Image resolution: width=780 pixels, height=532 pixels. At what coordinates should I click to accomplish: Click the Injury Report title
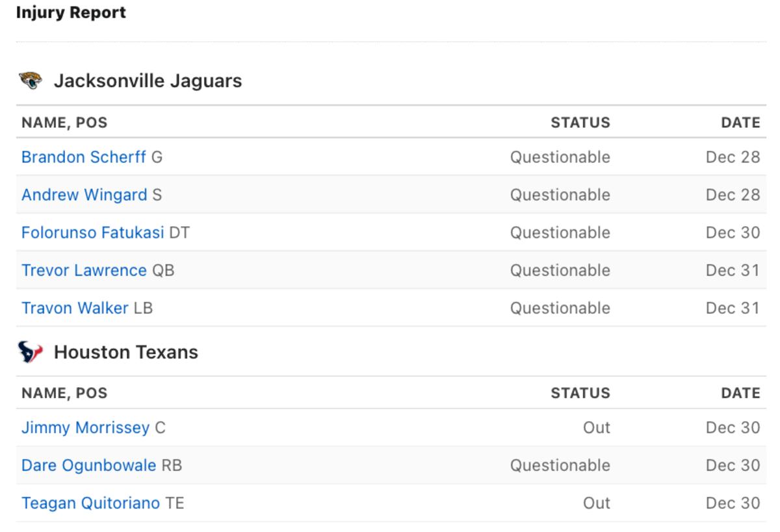pos(71,12)
